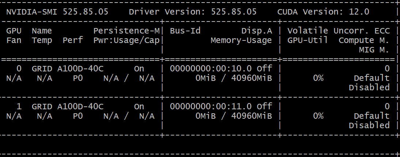Viewport: 400px width, 157px height.
Task: Click the Persistence-M column header
Action: (x=126, y=31)
